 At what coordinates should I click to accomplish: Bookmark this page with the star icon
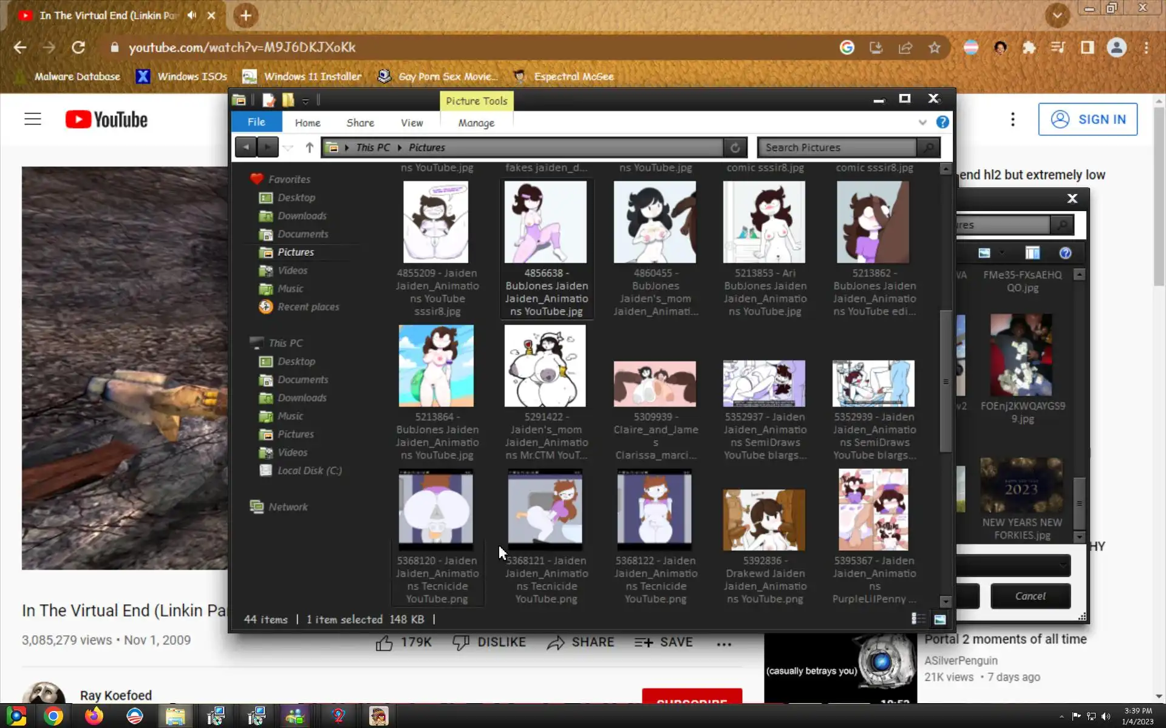click(934, 48)
